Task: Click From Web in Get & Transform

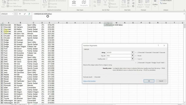Action: coord(12,3)
